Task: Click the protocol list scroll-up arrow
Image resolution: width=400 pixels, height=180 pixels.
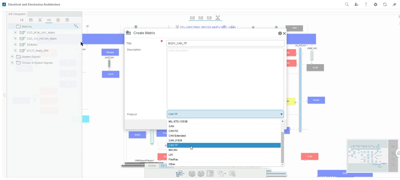Action: [x=282, y=121]
